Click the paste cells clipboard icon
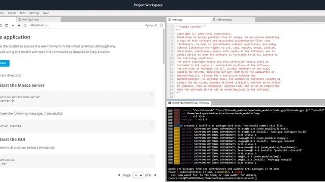 [7, 25]
